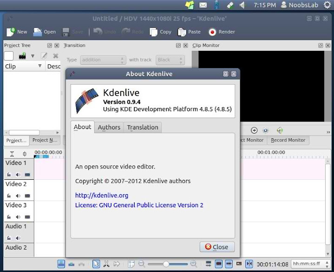
Task: Mute audio on Video 1 track
Action: coord(18,175)
